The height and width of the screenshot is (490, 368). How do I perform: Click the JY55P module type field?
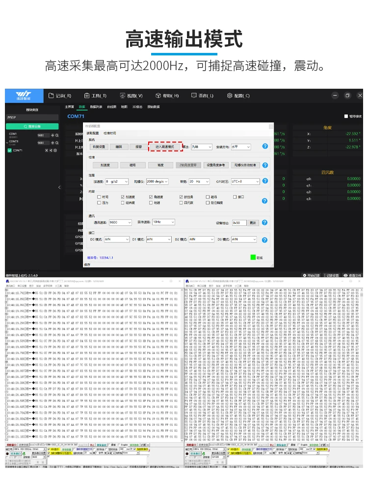[32, 117]
